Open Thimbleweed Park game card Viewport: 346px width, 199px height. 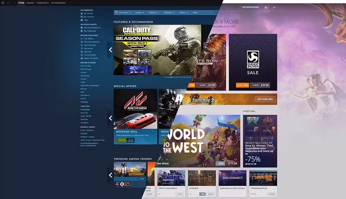pyautogui.click(x=263, y=183)
